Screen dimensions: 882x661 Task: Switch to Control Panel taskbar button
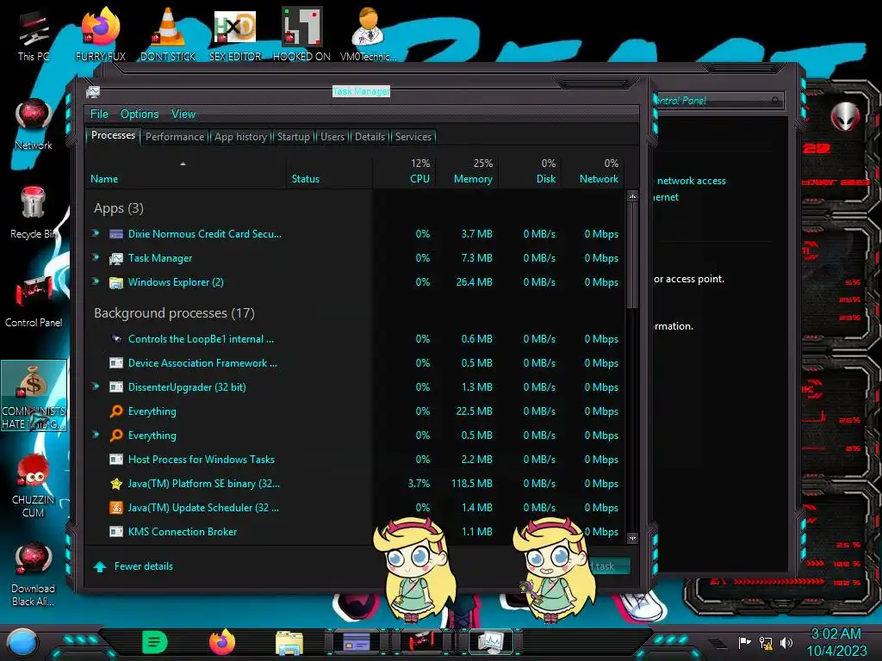click(424, 641)
